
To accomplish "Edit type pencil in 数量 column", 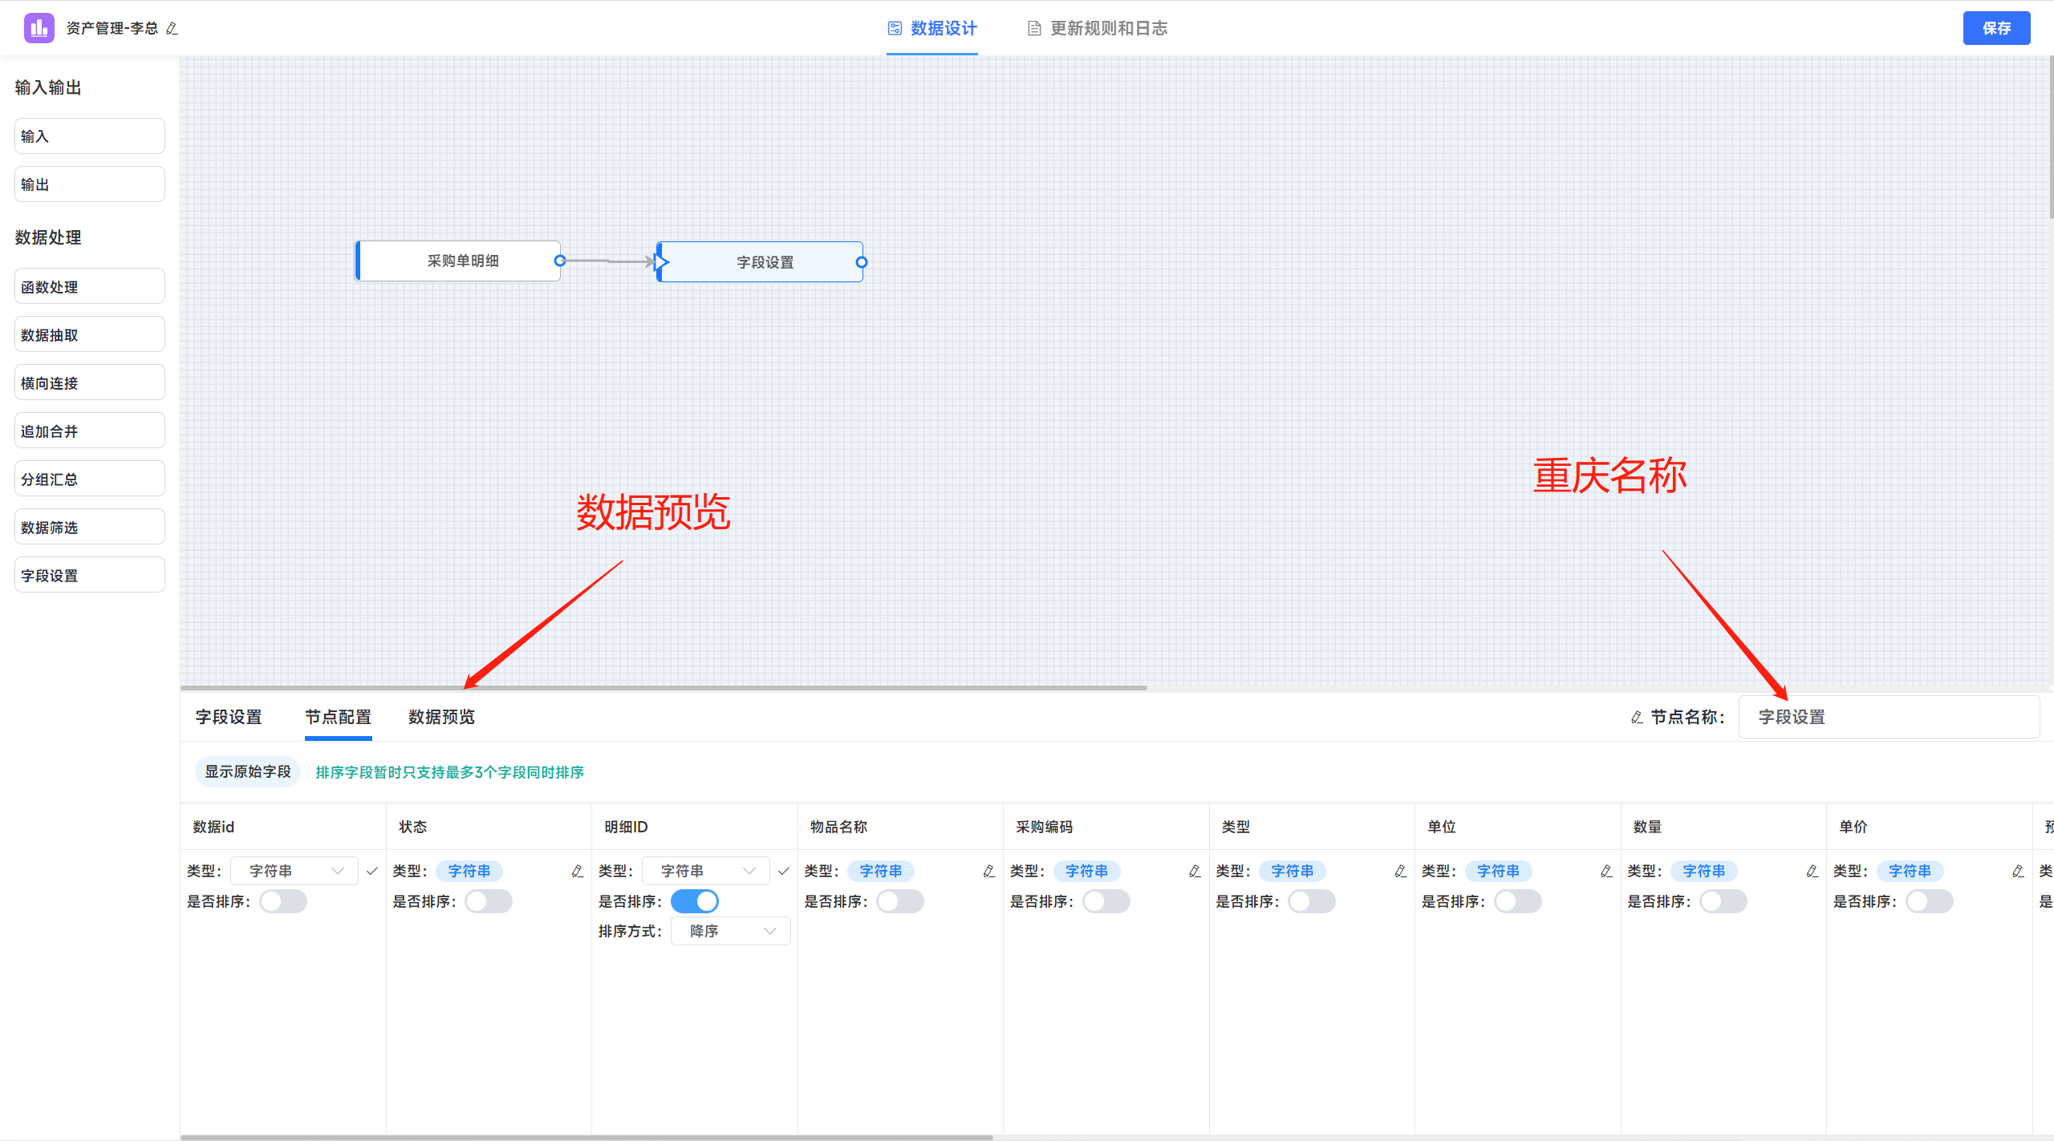I will click(1812, 871).
